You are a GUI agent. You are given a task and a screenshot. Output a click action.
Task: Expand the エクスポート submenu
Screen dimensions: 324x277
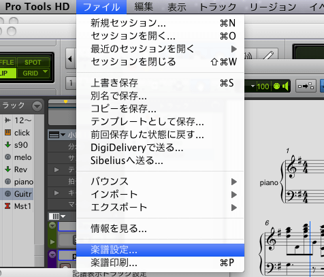pyautogui.click(x=160, y=208)
